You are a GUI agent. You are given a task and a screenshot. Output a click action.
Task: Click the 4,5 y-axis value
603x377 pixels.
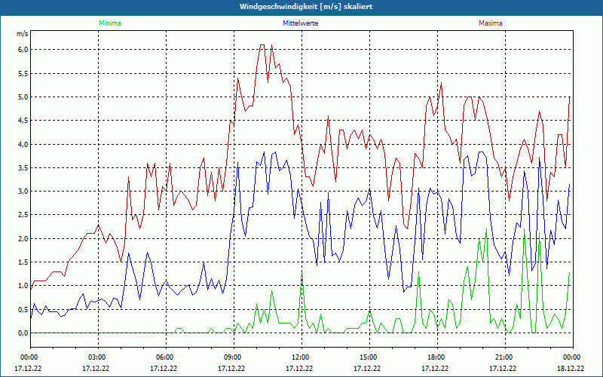[x=23, y=121]
